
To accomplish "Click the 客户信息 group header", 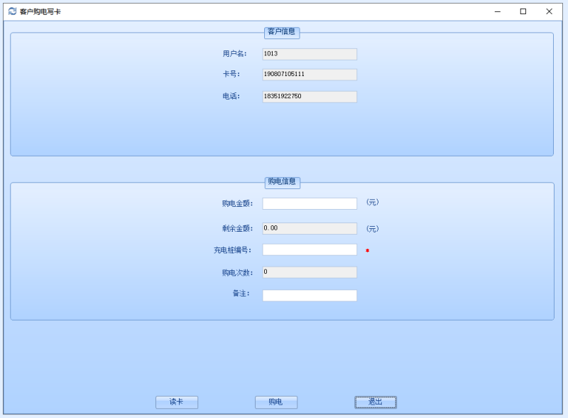I will pos(282,32).
